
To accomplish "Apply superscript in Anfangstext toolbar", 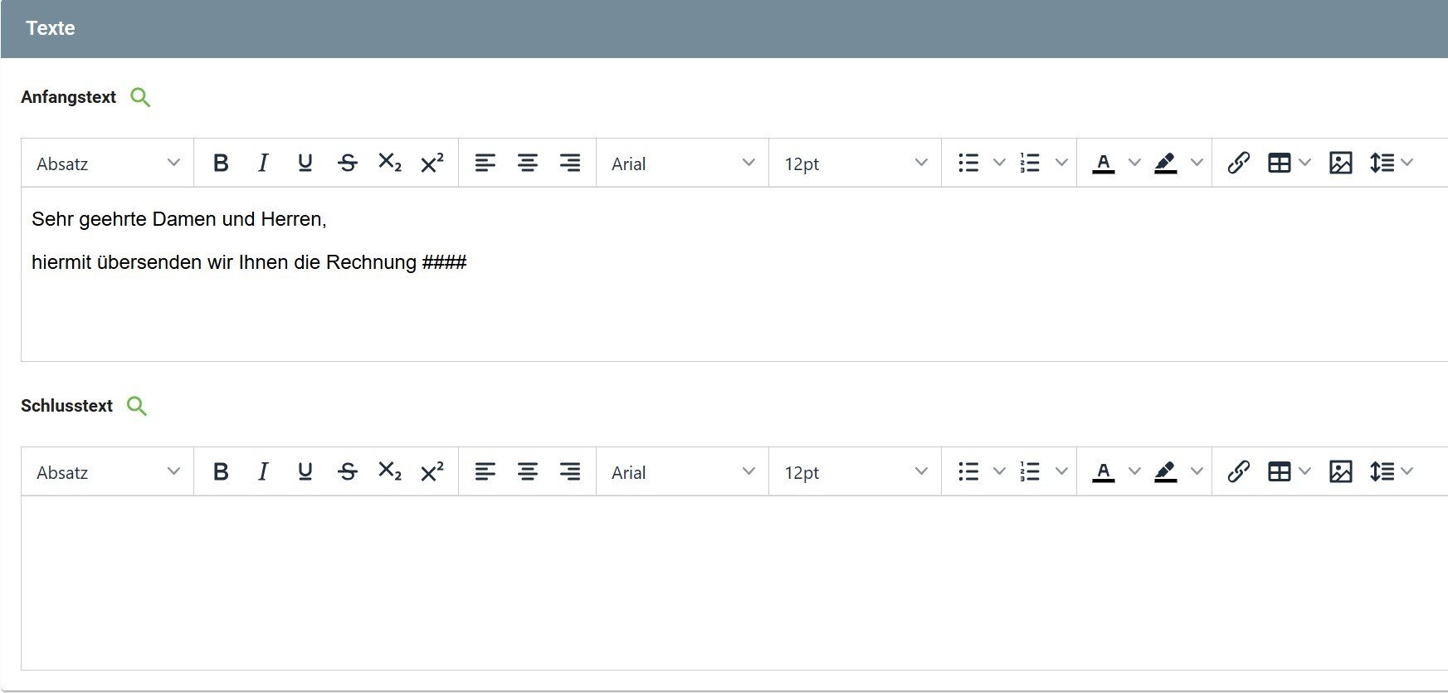I will point(431,163).
